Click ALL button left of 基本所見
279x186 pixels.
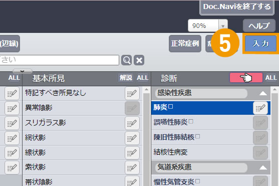(x=14, y=78)
